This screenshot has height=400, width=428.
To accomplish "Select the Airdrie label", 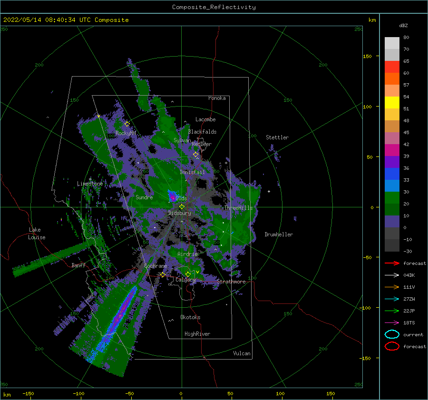I will point(187,254).
